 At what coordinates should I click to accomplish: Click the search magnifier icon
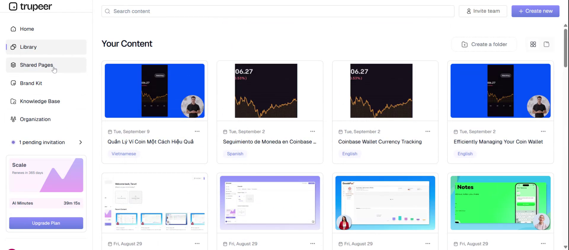(108, 11)
